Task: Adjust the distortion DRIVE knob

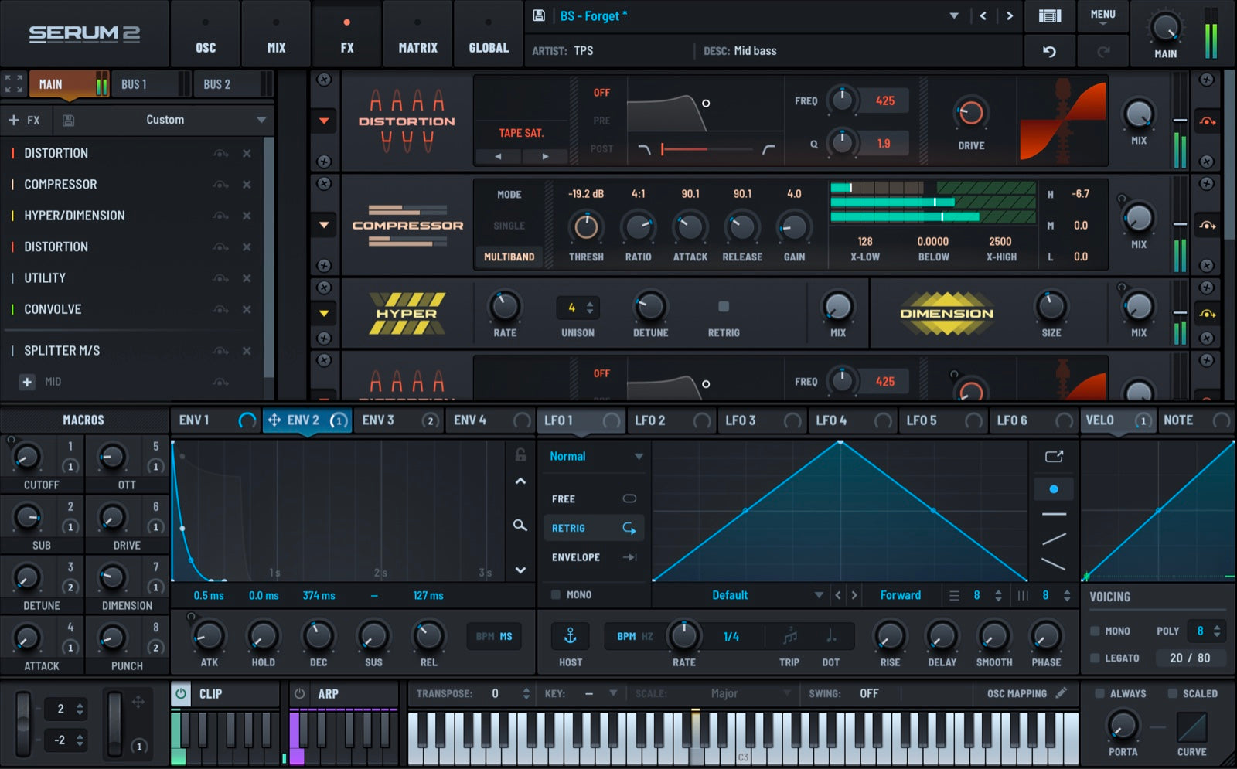Action: (x=970, y=114)
